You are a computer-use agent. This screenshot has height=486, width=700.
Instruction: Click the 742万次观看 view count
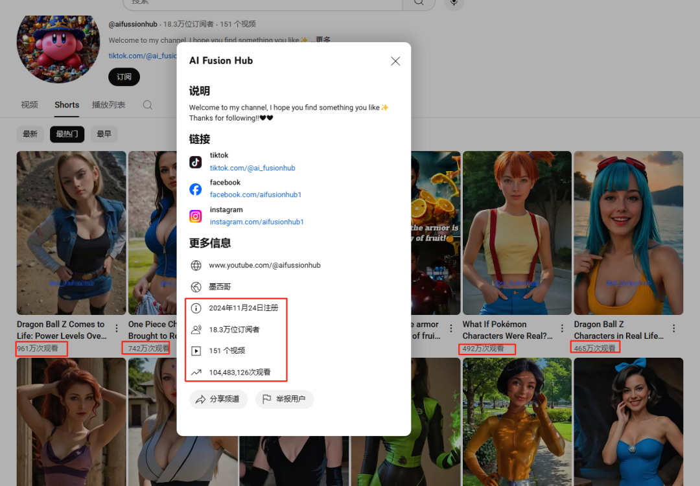click(148, 349)
